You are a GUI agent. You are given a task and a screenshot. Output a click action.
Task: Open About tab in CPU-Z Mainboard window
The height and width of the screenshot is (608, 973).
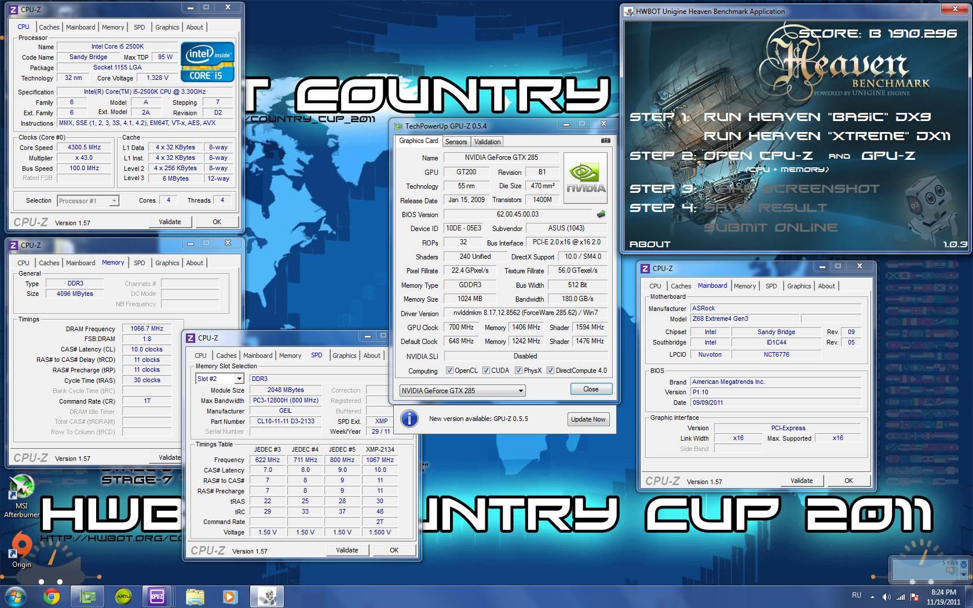(x=826, y=286)
